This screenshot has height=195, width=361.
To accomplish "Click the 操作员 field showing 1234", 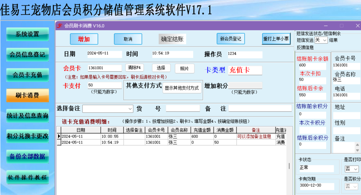I will (245, 55).
